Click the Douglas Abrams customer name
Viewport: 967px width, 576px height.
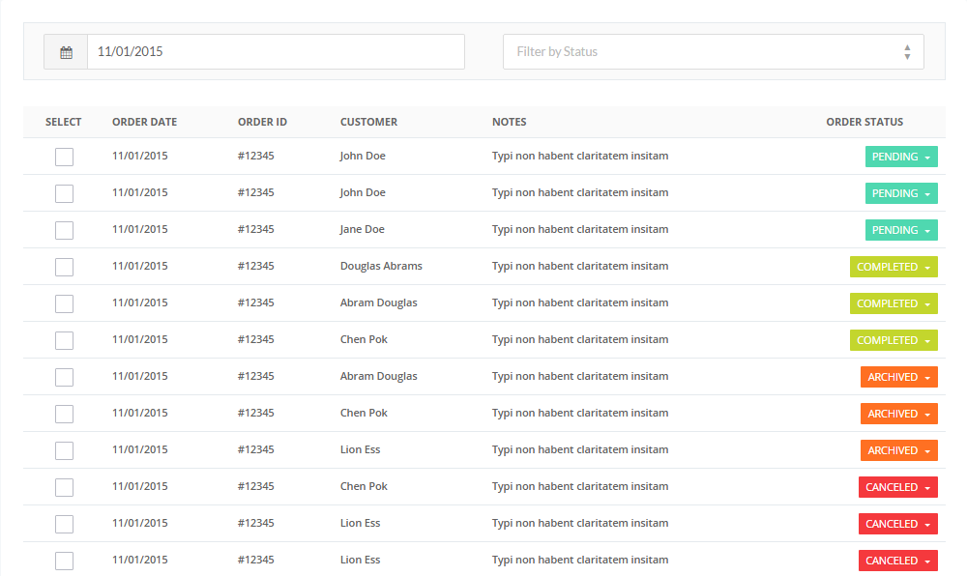pyautogui.click(x=381, y=266)
